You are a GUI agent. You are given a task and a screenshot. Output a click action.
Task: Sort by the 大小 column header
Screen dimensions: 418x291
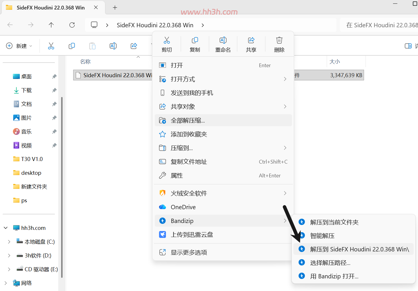click(334, 62)
